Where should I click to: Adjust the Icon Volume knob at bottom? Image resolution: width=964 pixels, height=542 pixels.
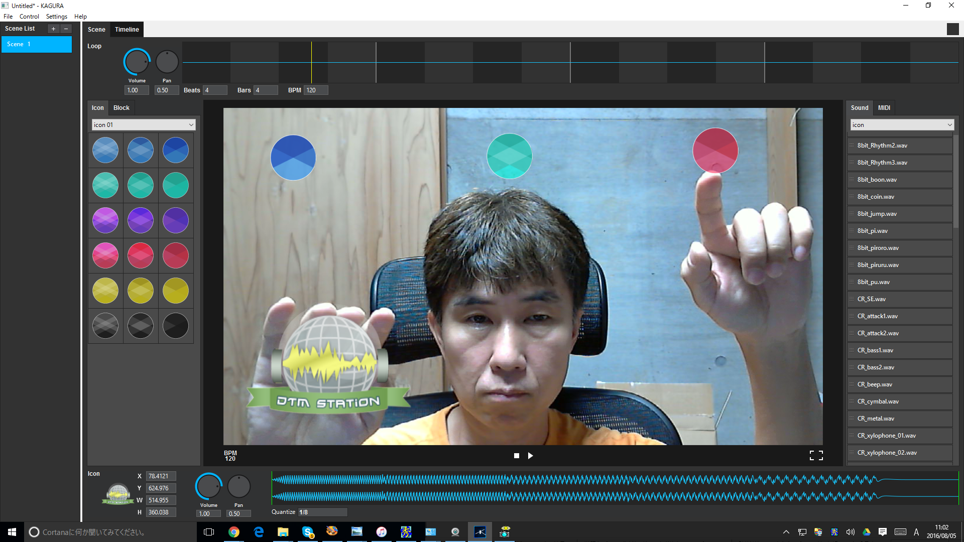[x=208, y=486]
